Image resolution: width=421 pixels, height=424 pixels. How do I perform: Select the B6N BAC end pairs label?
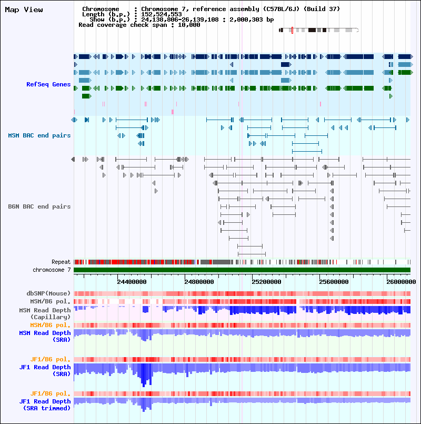tap(39, 206)
